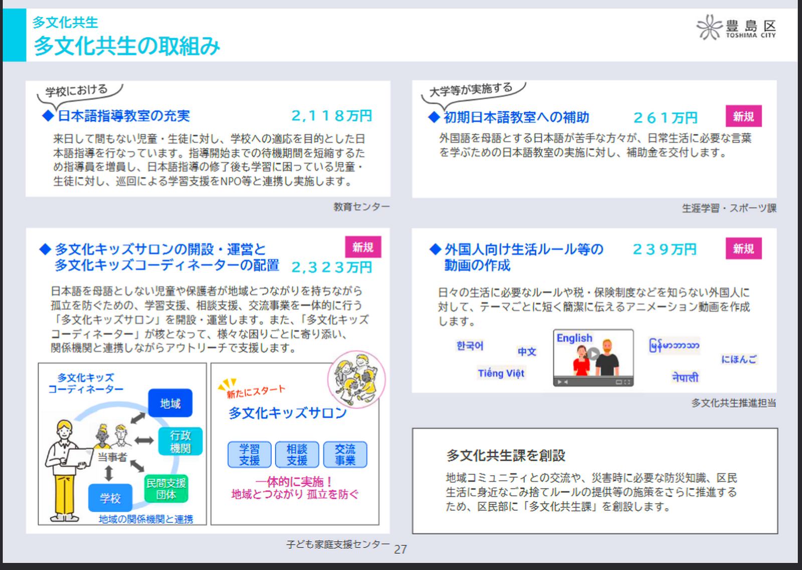Click the fullscreen icon in the video player
Screen dimensions: 802x570
tap(627, 382)
